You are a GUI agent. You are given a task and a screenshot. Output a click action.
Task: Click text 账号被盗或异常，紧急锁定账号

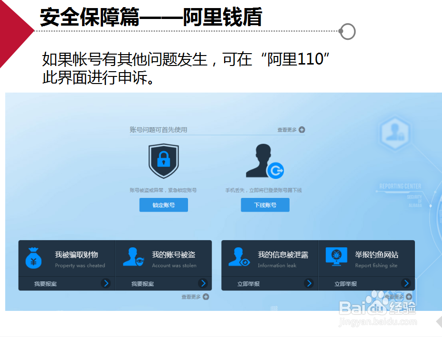[x=163, y=190]
